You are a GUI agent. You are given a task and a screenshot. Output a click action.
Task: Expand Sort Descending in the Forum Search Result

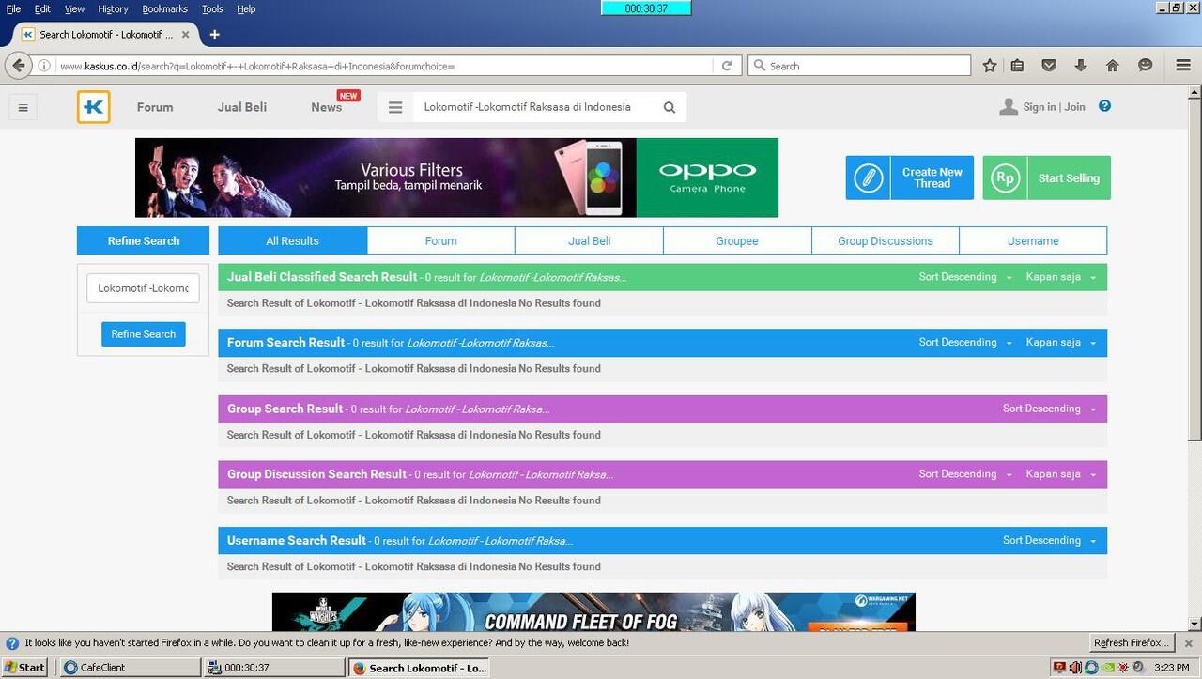click(965, 343)
